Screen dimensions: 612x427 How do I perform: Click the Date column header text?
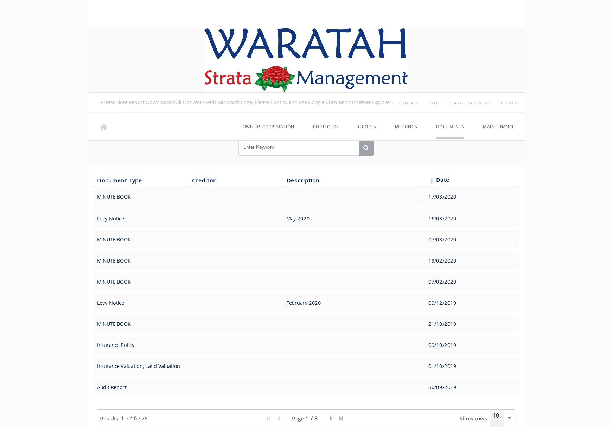tap(442, 180)
